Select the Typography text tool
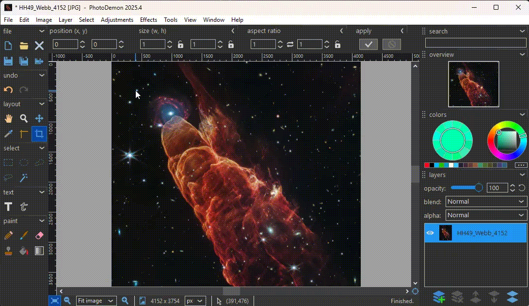This screenshot has width=529, height=306. point(24,207)
